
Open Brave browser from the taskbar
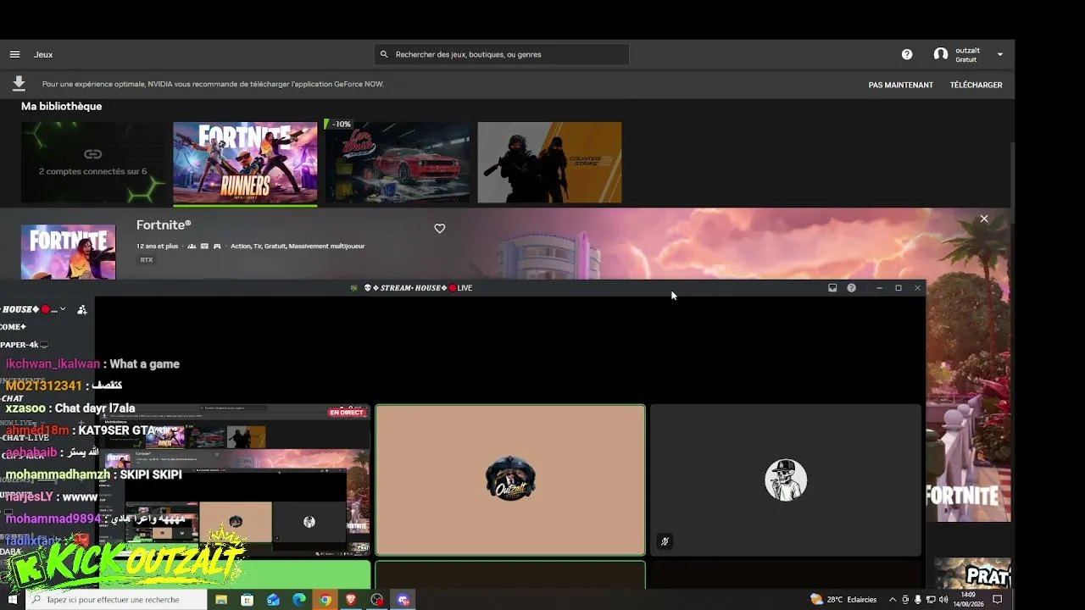(351, 600)
